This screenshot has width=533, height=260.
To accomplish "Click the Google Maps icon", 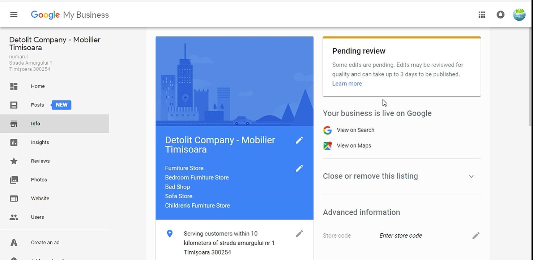I will click(x=328, y=146).
